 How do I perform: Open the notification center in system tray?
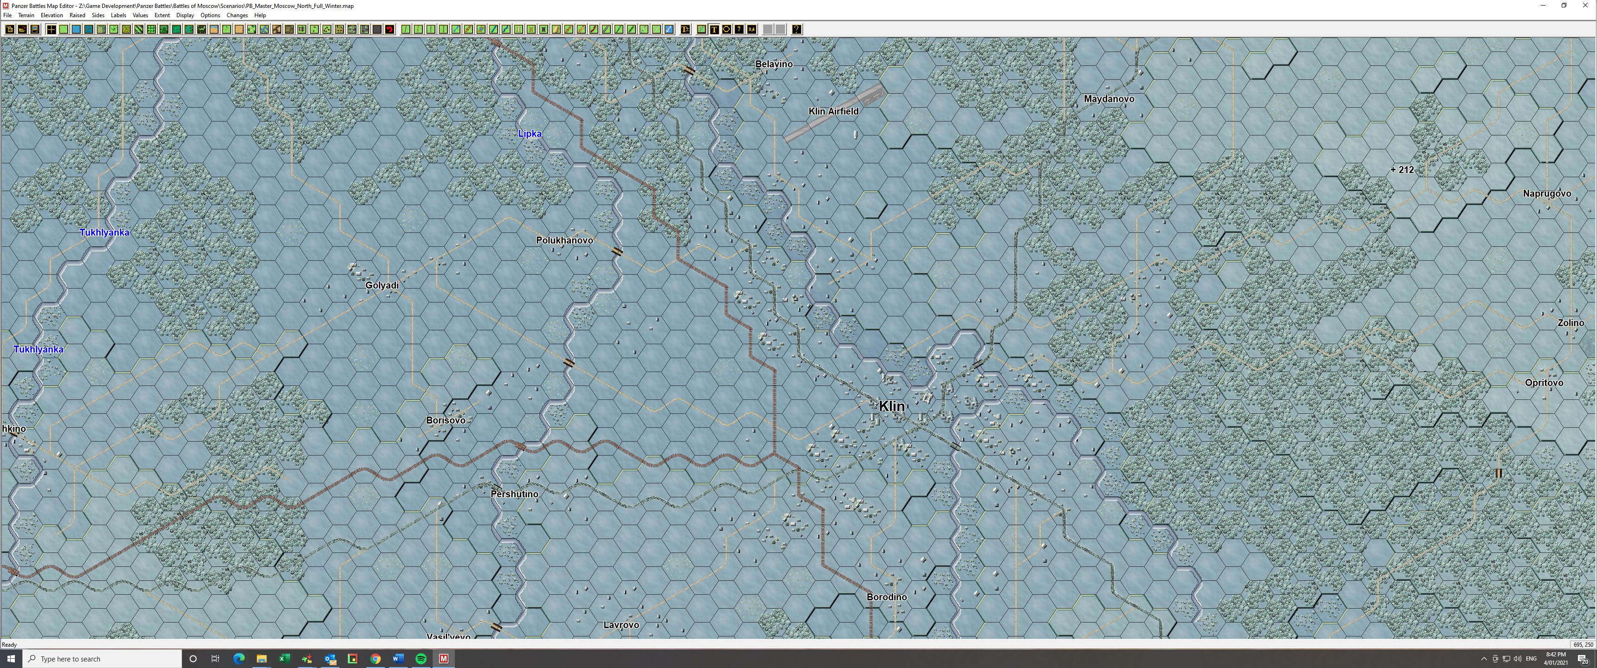[1582, 659]
